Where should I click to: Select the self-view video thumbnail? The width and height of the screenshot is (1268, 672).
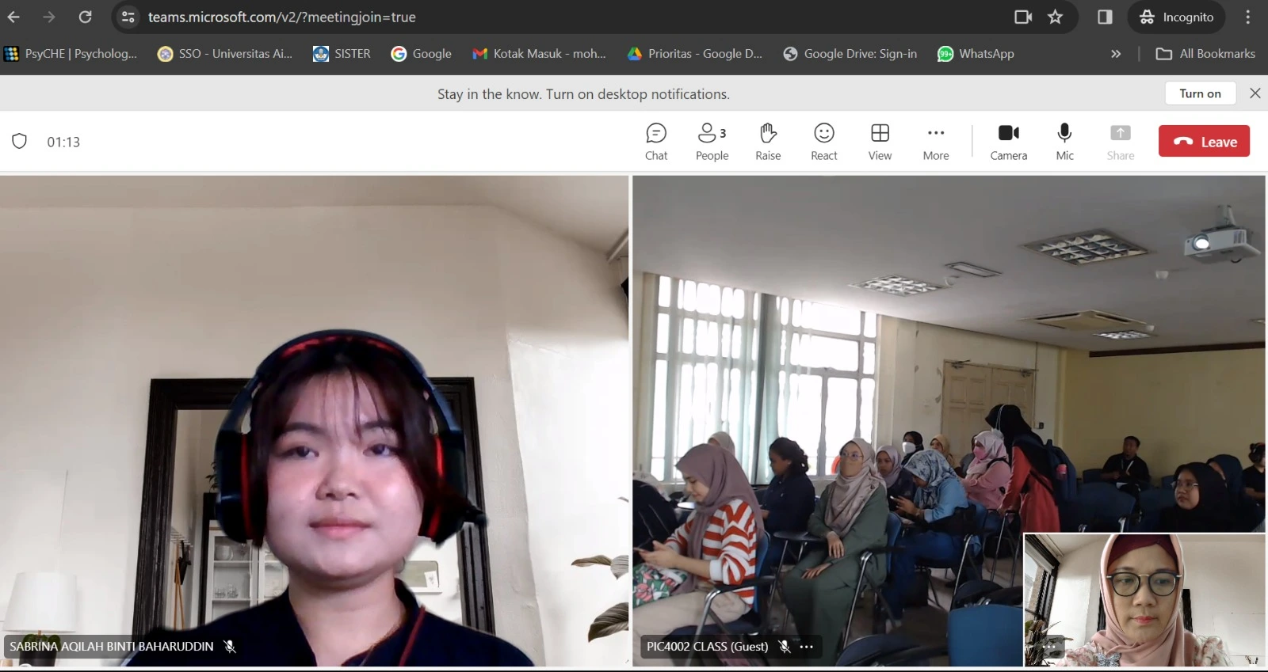point(1144,600)
